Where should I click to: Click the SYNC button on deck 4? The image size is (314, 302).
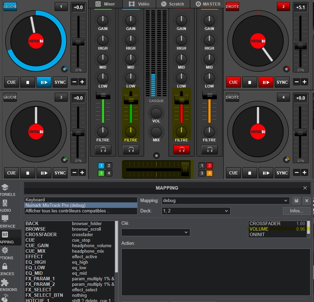tap(282, 173)
